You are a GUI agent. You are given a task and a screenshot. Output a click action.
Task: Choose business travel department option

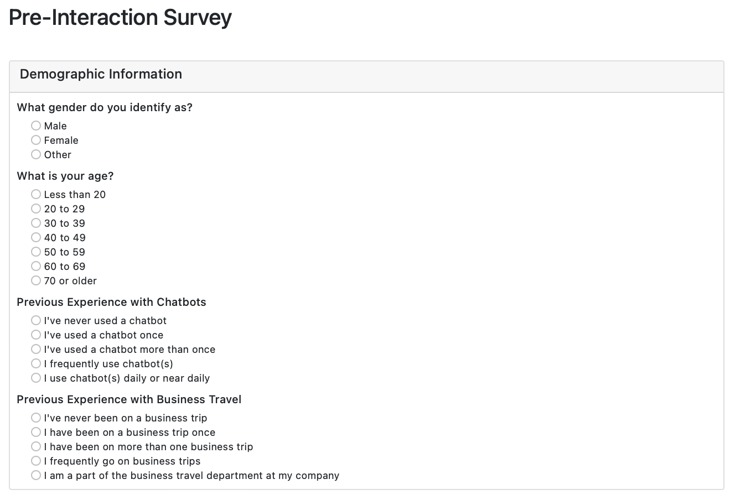pyautogui.click(x=36, y=475)
